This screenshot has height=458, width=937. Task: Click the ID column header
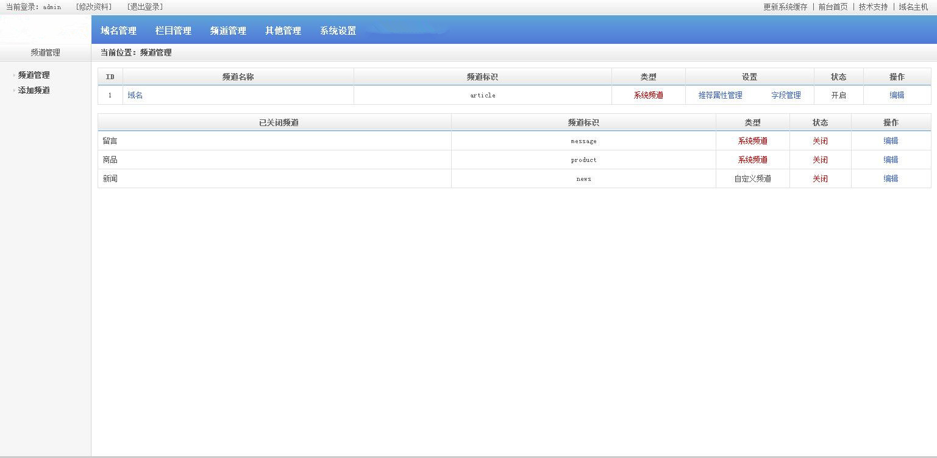click(x=110, y=77)
